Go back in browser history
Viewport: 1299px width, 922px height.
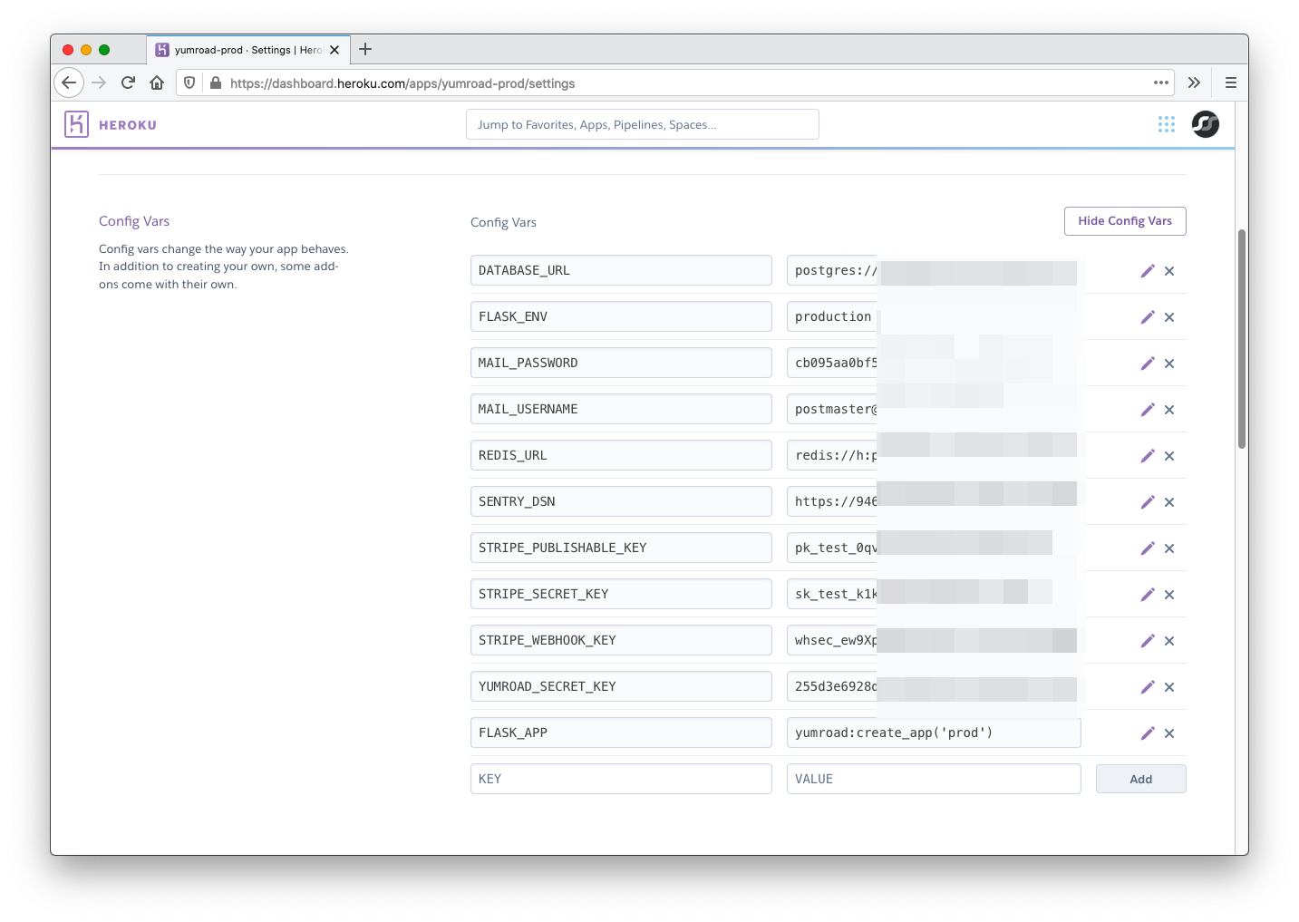[x=69, y=82]
